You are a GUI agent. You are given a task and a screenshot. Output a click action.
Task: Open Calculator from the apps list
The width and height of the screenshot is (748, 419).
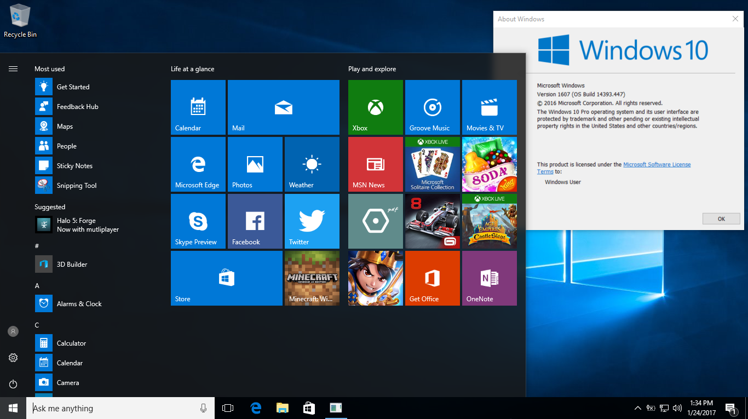[x=71, y=343]
